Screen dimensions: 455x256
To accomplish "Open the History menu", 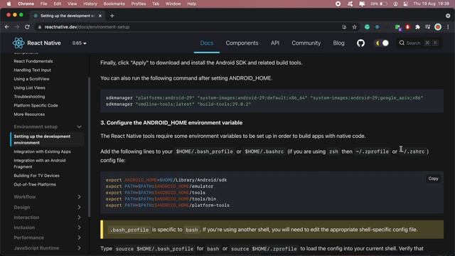I will point(90,4).
